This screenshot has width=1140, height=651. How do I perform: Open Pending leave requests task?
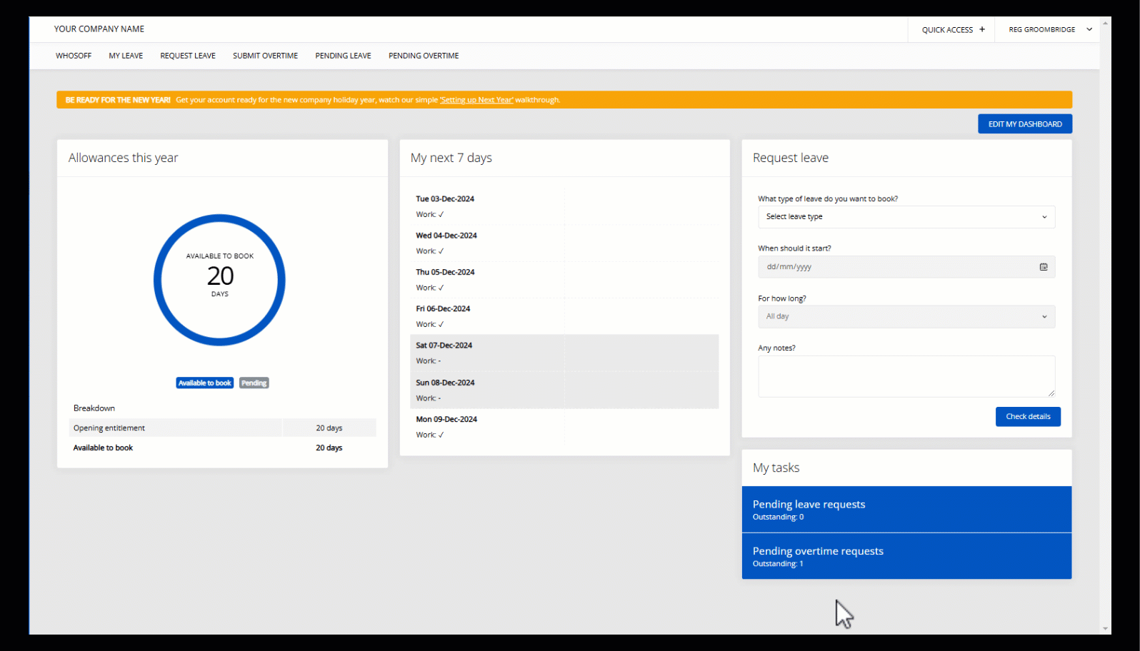pyautogui.click(x=906, y=510)
